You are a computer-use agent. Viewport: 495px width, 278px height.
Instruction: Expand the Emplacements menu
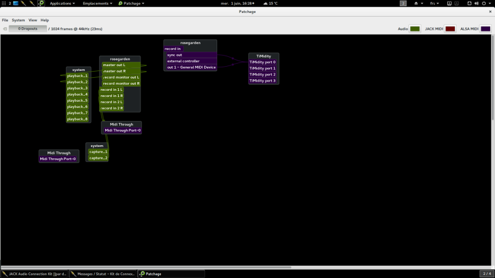click(x=97, y=3)
